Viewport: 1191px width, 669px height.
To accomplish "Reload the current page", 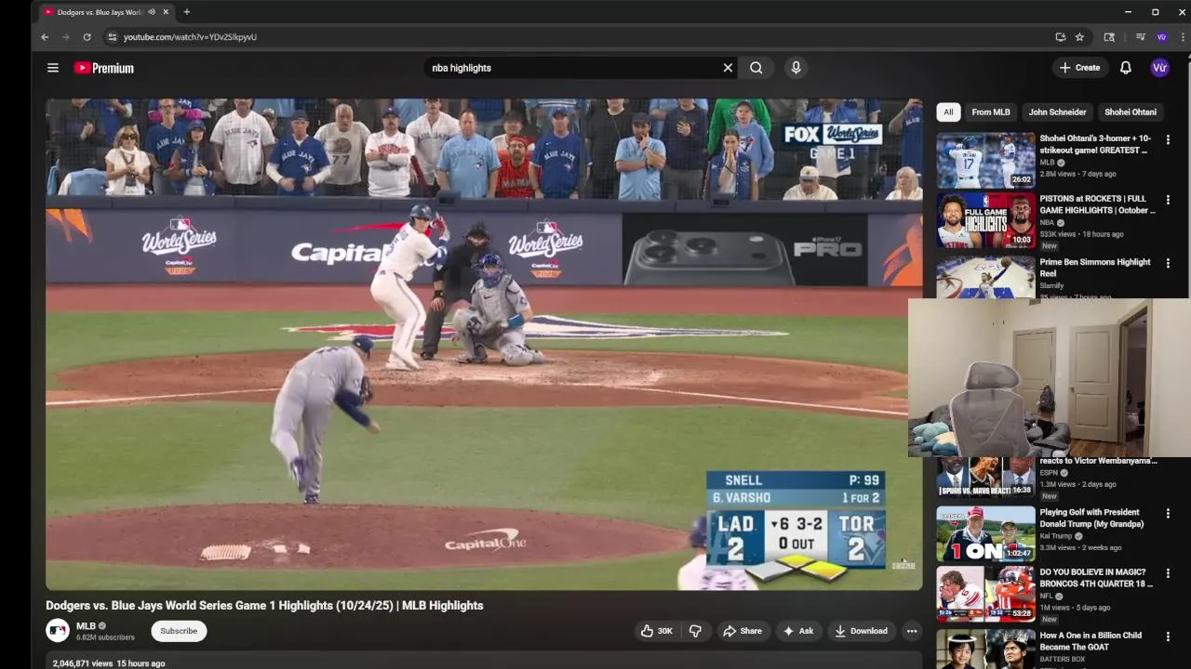I will point(87,37).
